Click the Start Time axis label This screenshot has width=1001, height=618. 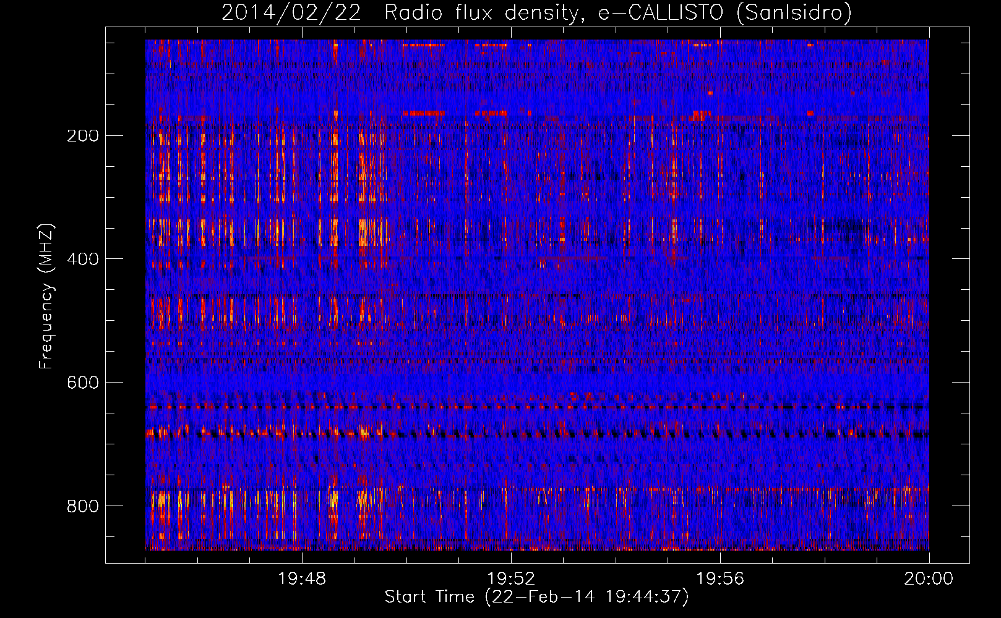point(536,597)
